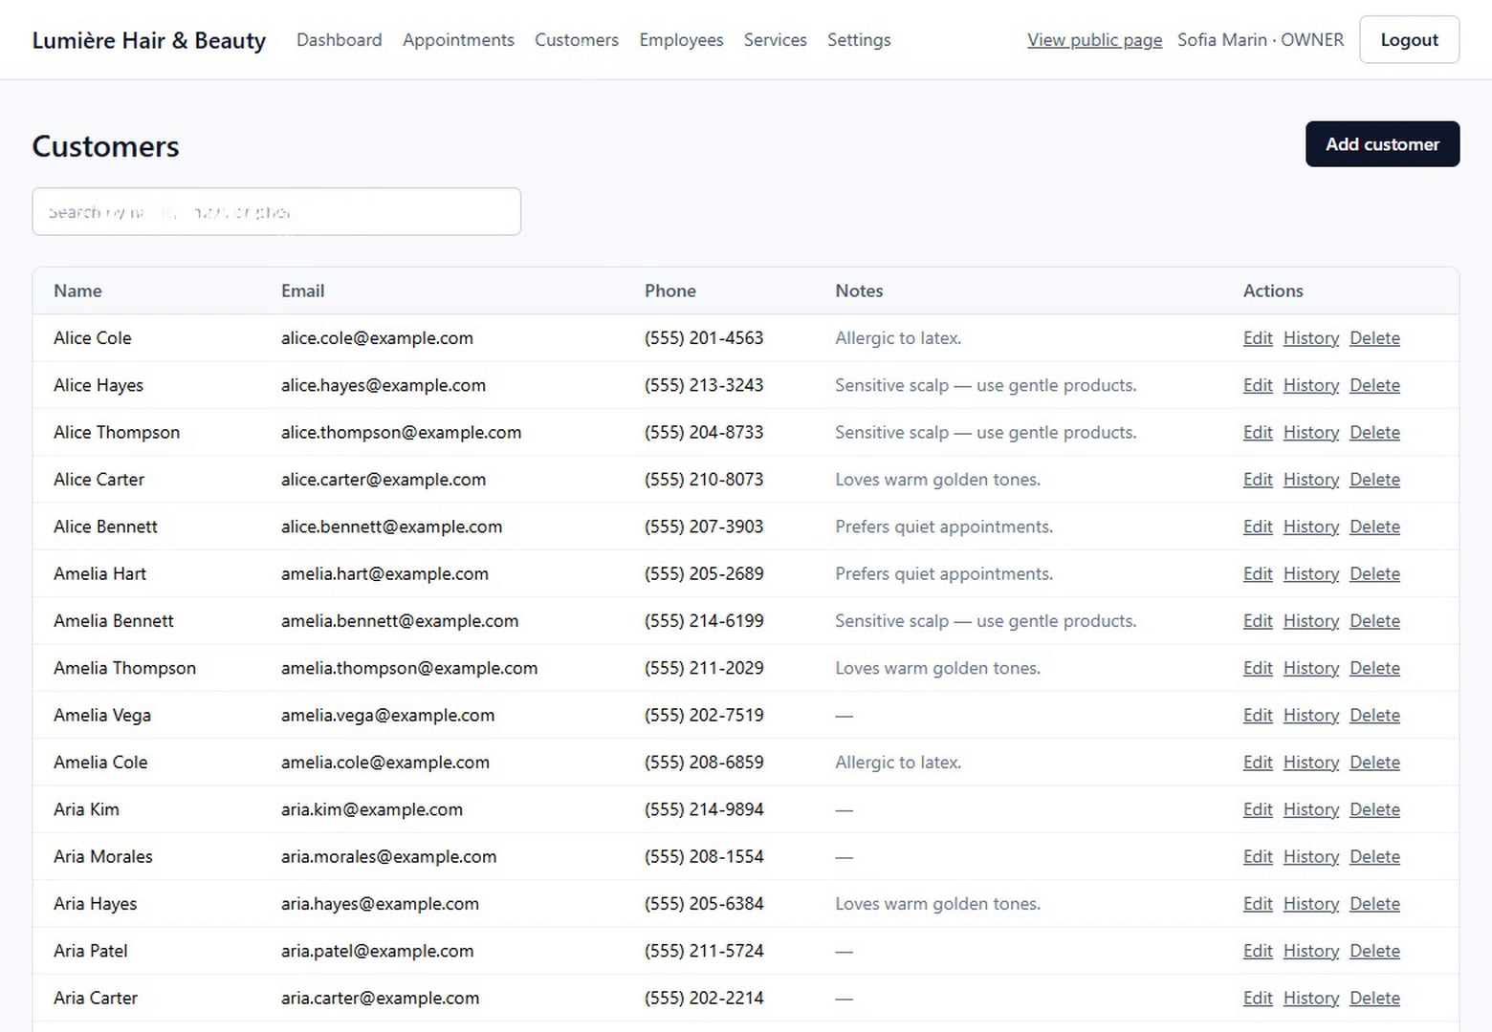Select Customers in the top navigation

(x=577, y=40)
